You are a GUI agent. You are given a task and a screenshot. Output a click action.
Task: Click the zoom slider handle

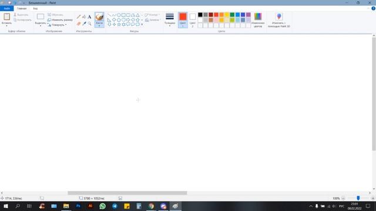pyautogui.click(x=358, y=198)
